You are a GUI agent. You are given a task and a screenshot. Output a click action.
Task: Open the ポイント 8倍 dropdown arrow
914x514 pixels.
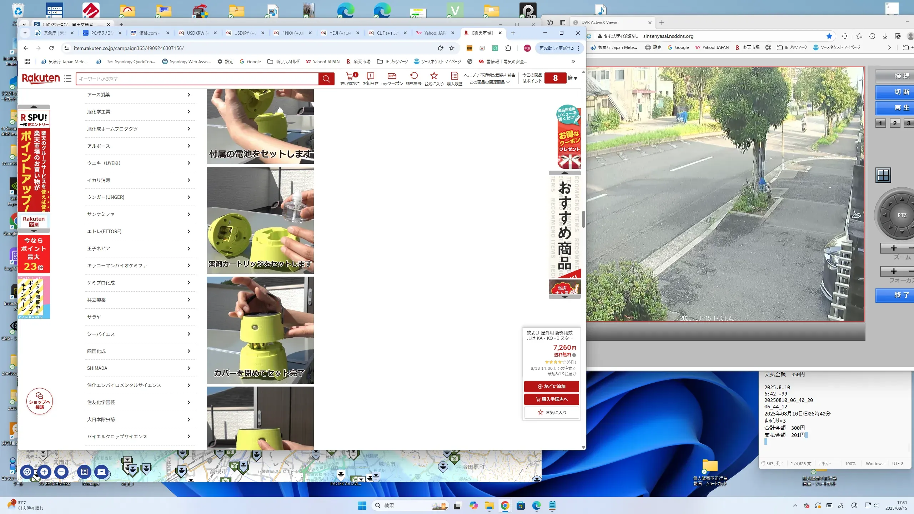pyautogui.click(x=576, y=78)
